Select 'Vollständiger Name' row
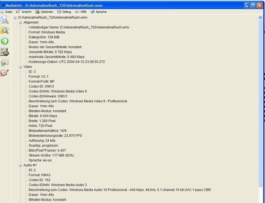The height and width of the screenshot is (203, 265). [79, 27]
